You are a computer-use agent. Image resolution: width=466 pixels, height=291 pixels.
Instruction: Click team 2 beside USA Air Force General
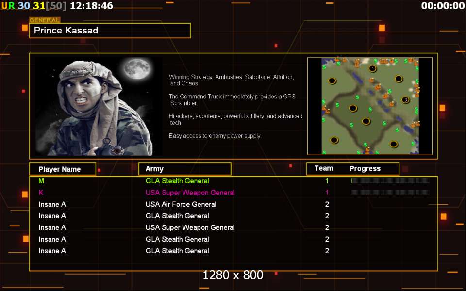[327, 204]
